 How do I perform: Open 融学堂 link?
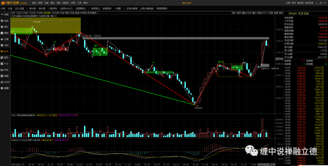coord(301,3)
